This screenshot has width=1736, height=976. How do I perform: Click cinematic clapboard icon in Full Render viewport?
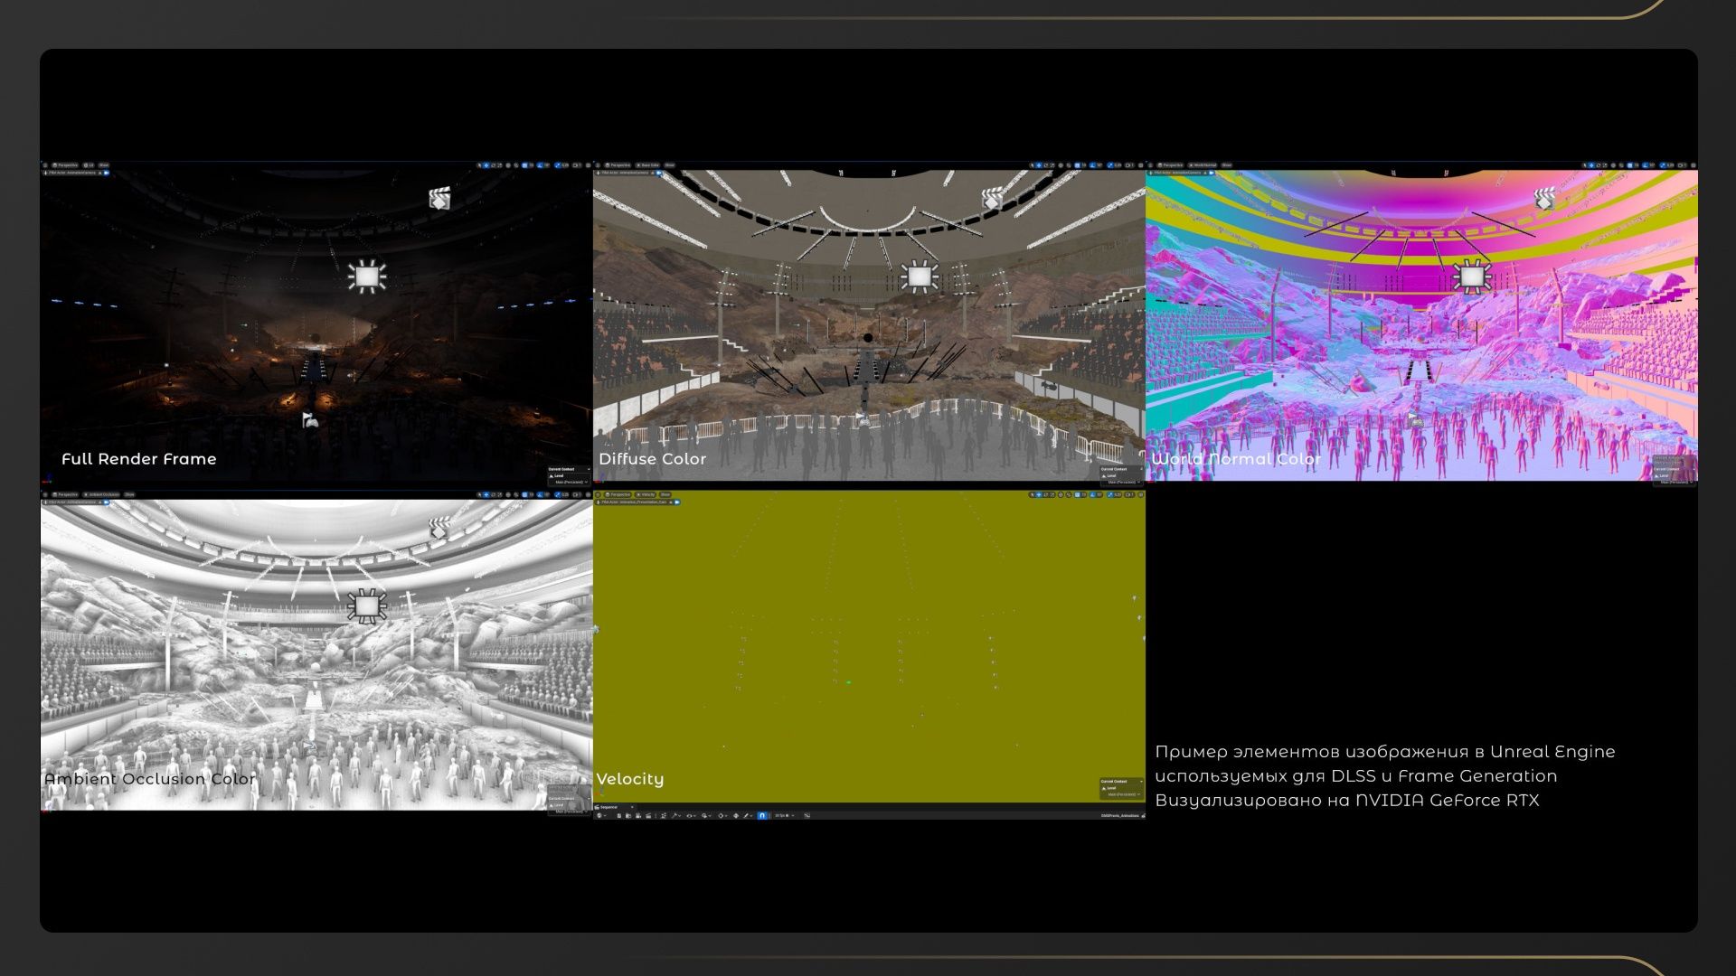coord(439,198)
